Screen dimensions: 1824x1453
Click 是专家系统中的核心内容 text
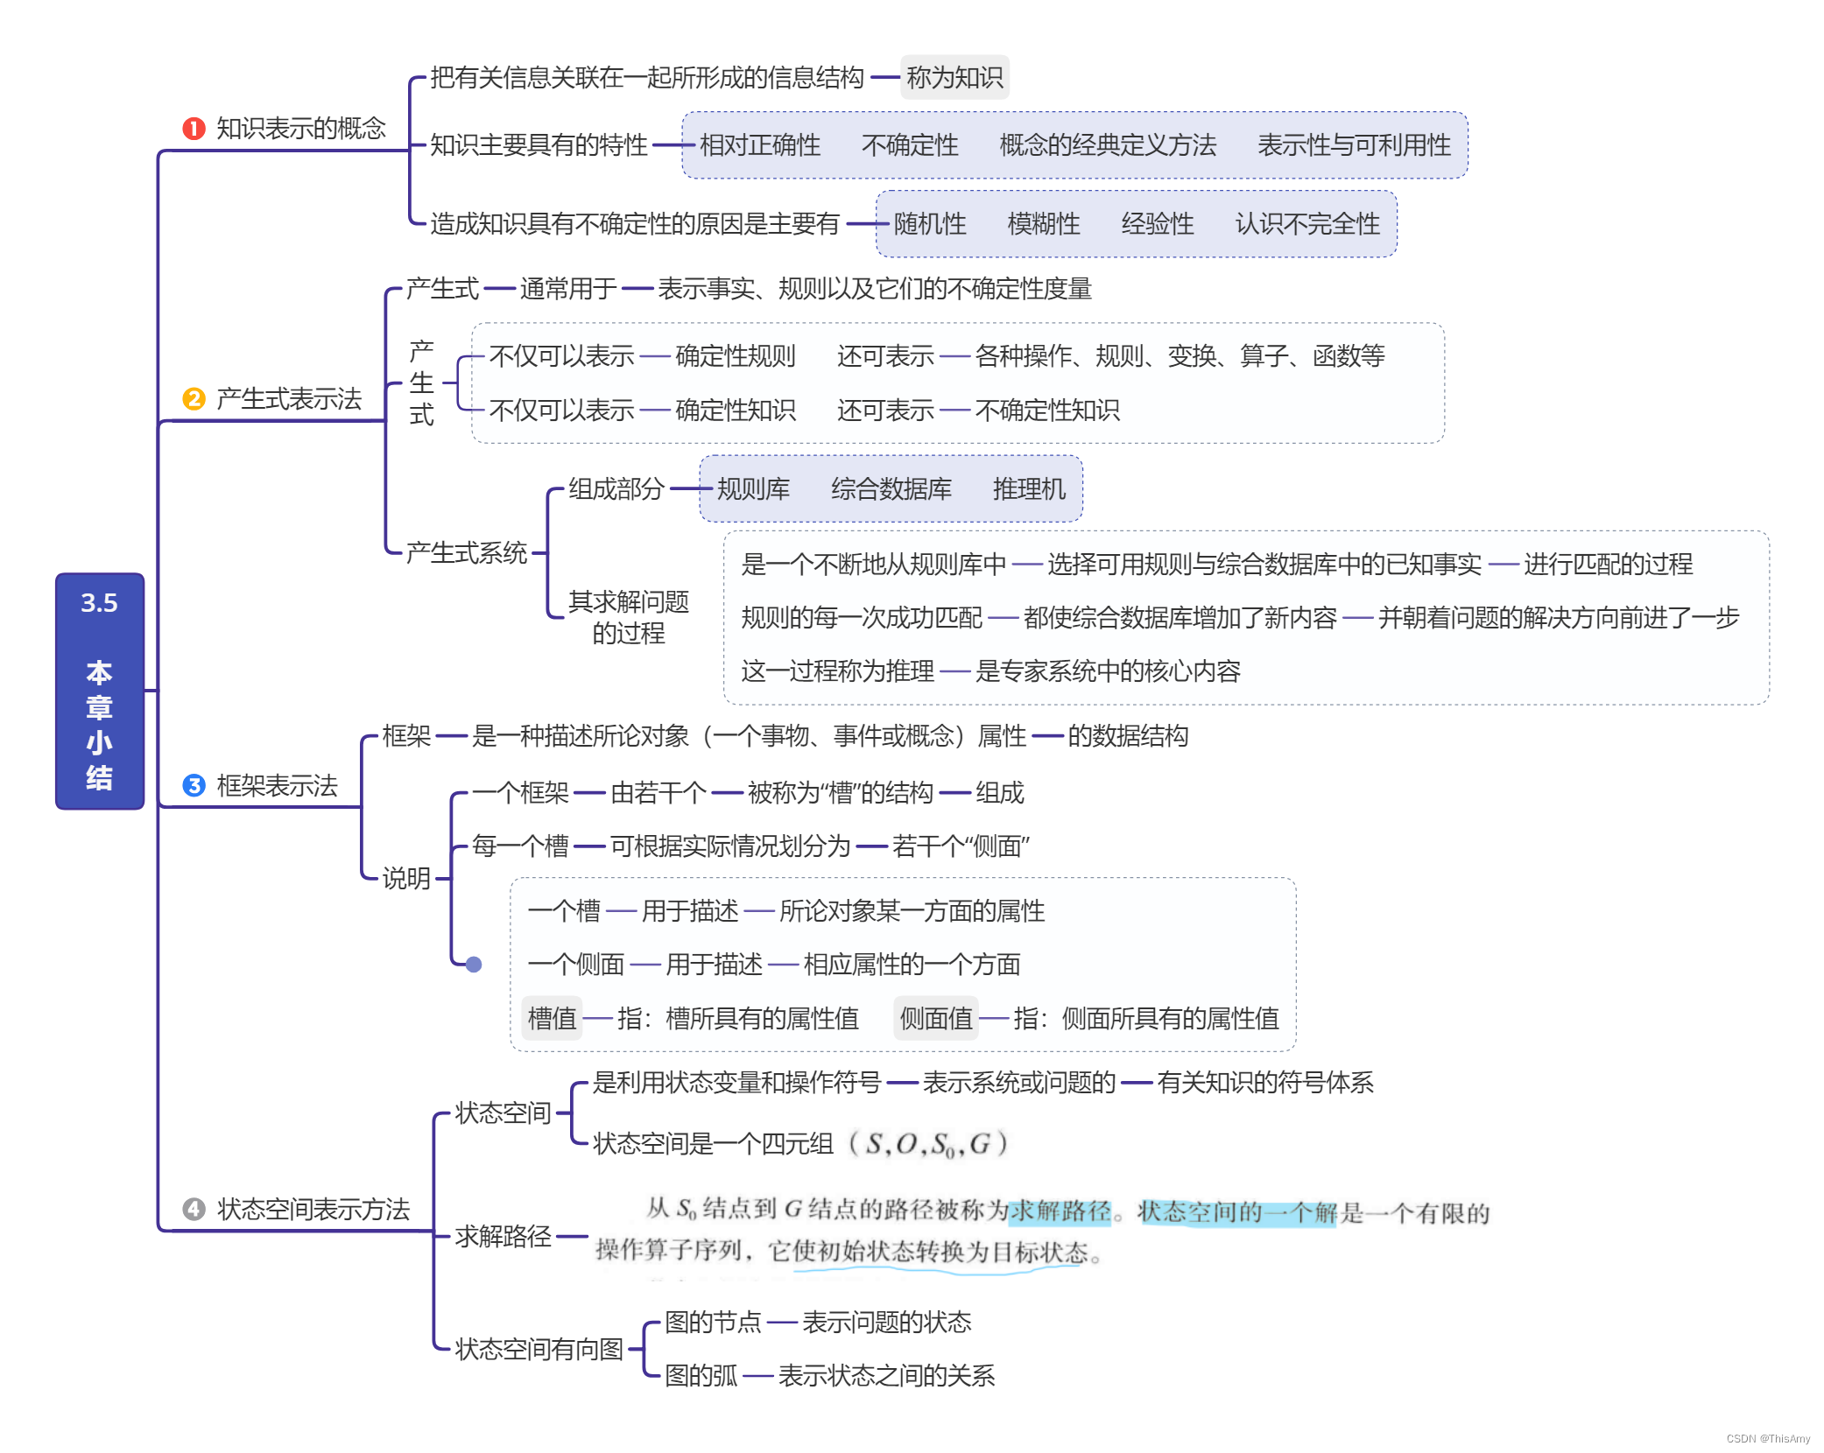pyautogui.click(x=1108, y=671)
